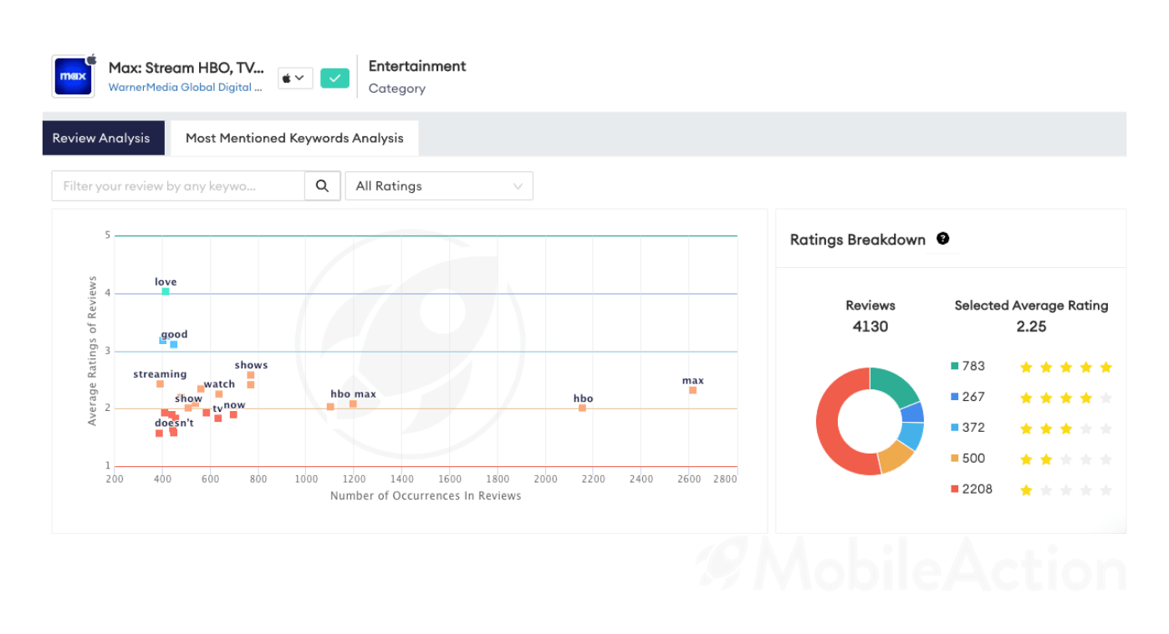Screen dimensions: 1169x634
Task: Click the 'Ratings Breakdown' panel heading
Action: (858, 240)
